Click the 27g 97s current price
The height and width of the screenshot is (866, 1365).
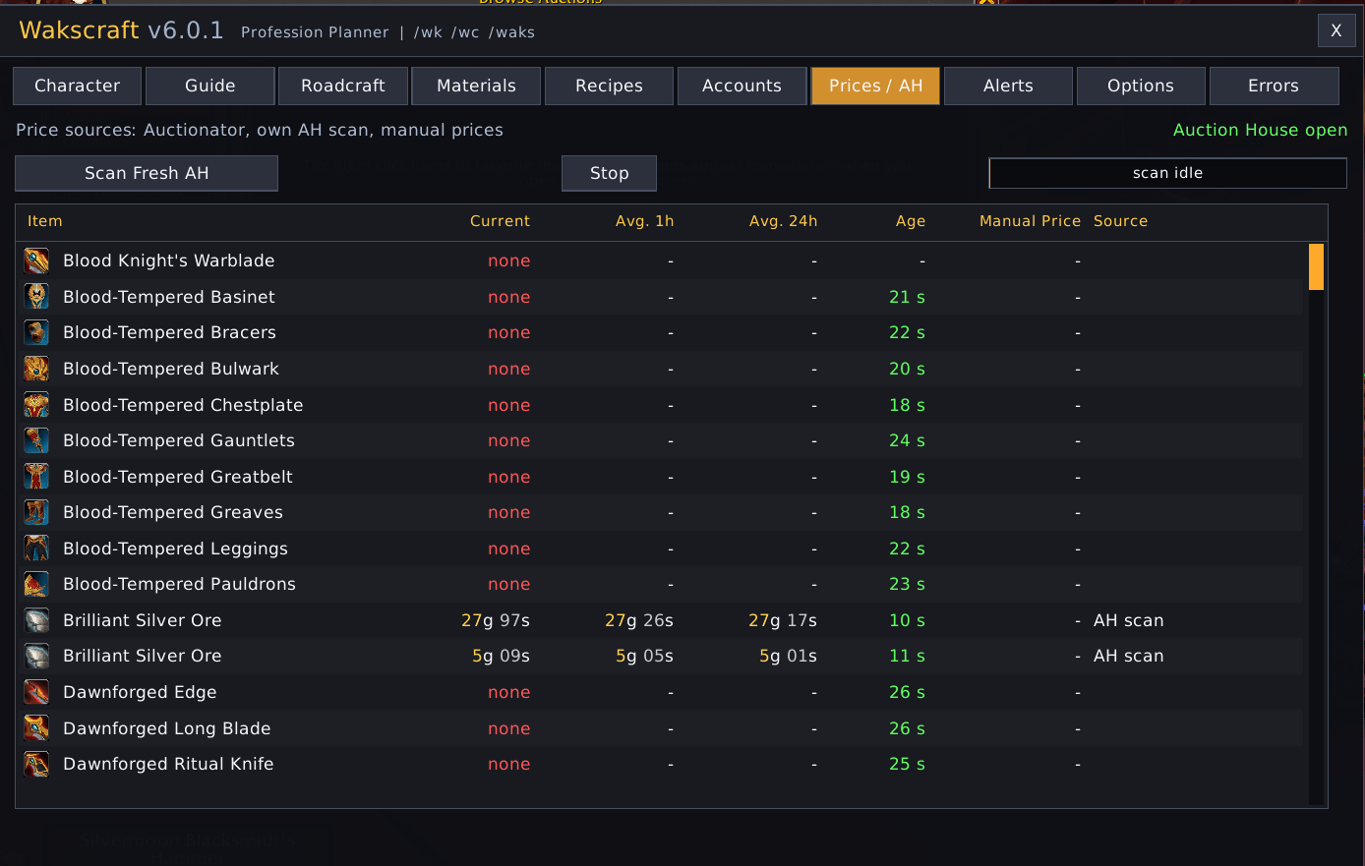click(496, 620)
